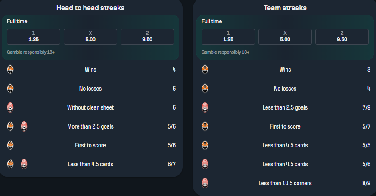
Task: Click red crest in head-to-head Less than 4.5 cards row
Action: tap(24, 164)
